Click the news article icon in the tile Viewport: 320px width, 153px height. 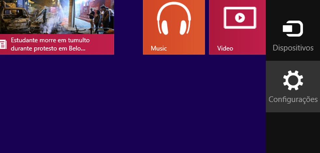[x=3, y=45]
